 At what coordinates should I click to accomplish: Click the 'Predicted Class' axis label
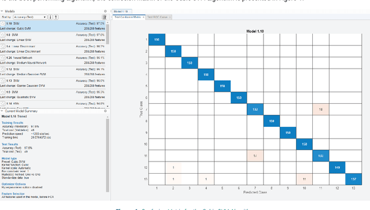pyautogui.click(x=255, y=192)
